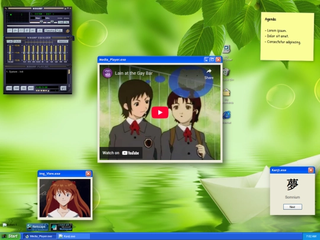Open Winamp main menu icon in title bar
This screenshot has width=320, height=240.
pos(6,8)
